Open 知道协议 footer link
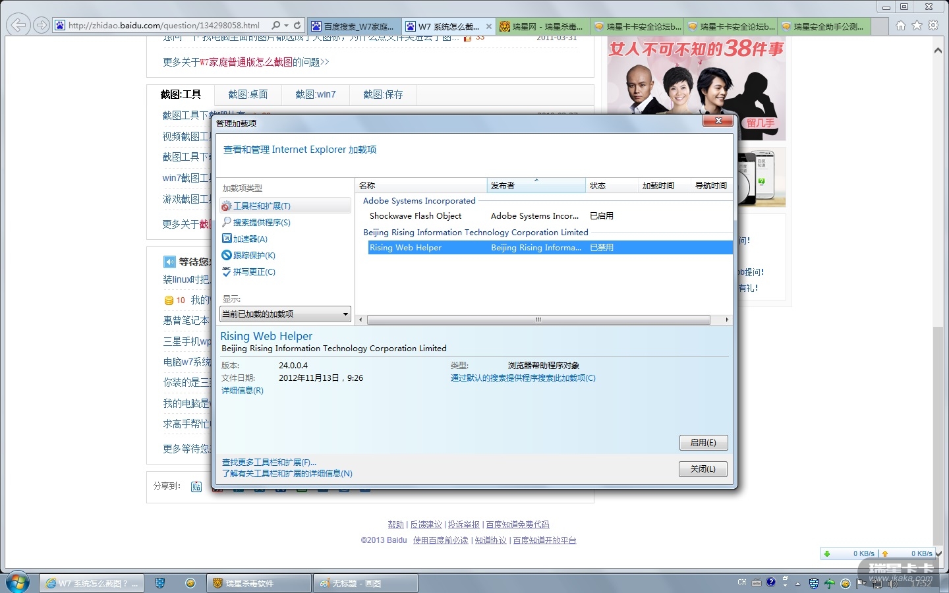The image size is (949, 593). tap(491, 540)
